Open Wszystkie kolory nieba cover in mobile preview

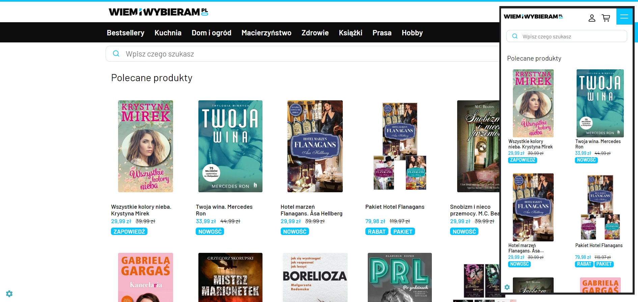tap(533, 103)
